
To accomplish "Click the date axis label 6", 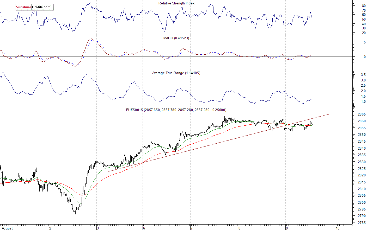I will tap(144, 228).
